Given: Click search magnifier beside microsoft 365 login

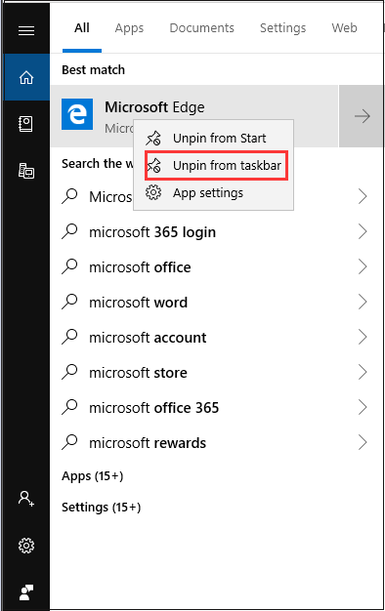Looking at the screenshot, I should (x=69, y=232).
